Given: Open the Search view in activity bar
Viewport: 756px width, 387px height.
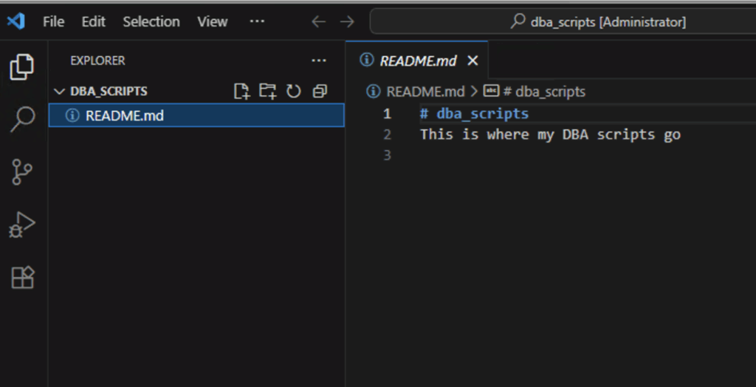Looking at the screenshot, I should 22,119.
